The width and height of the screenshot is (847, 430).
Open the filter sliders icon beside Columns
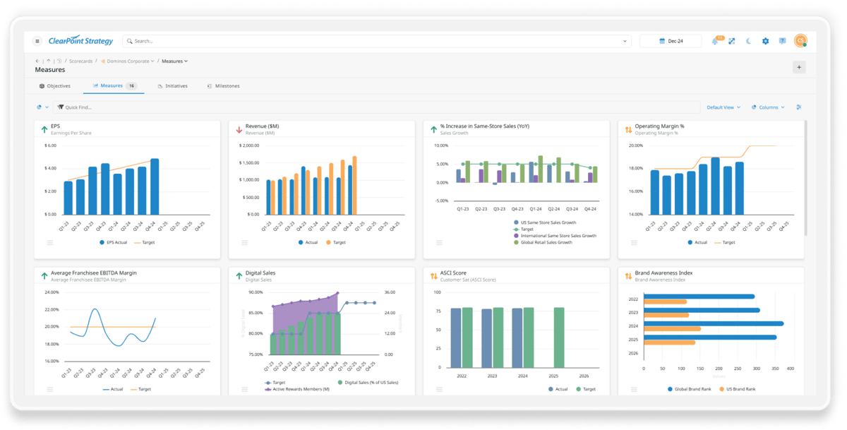coord(799,107)
